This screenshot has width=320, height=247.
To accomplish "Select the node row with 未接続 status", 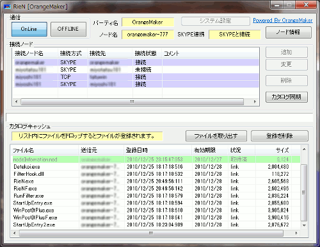I will click(136, 70).
